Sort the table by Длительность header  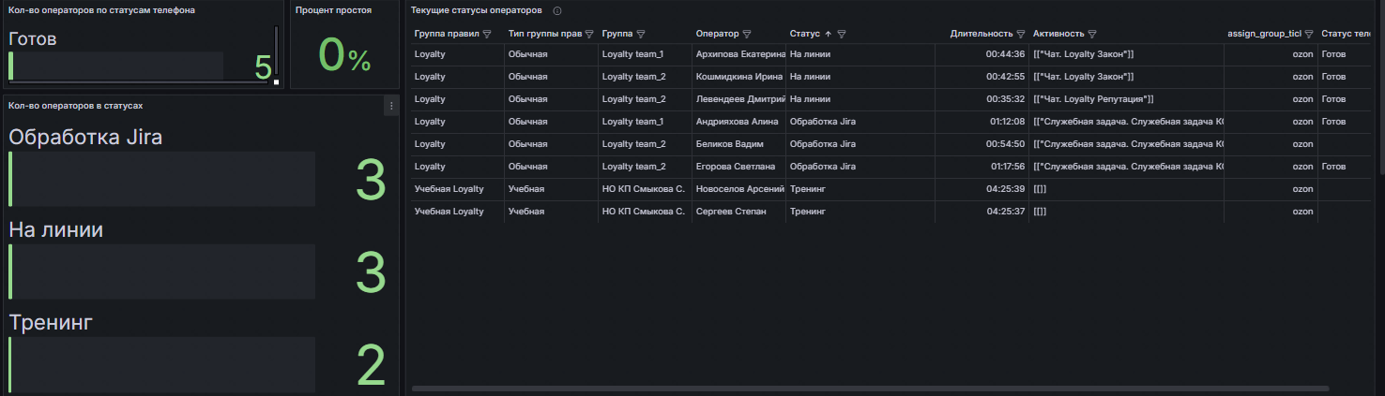[982, 34]
